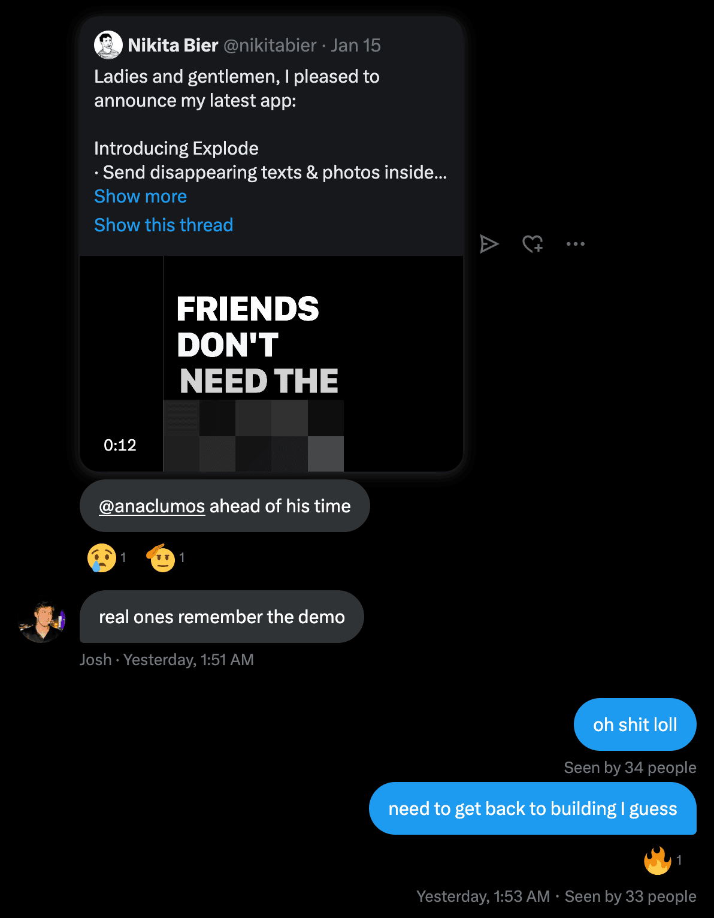Click the 0:12 video duration badge

120,445
